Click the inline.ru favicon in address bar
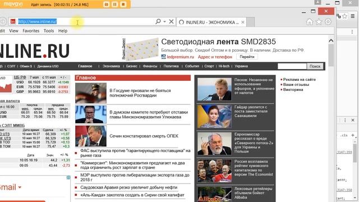 [x=13, y=21]
